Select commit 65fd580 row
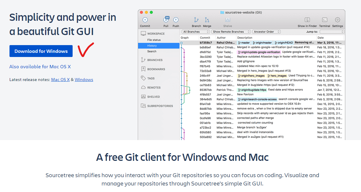This screenshot has width=361, height=192. [x=262, y=132]
